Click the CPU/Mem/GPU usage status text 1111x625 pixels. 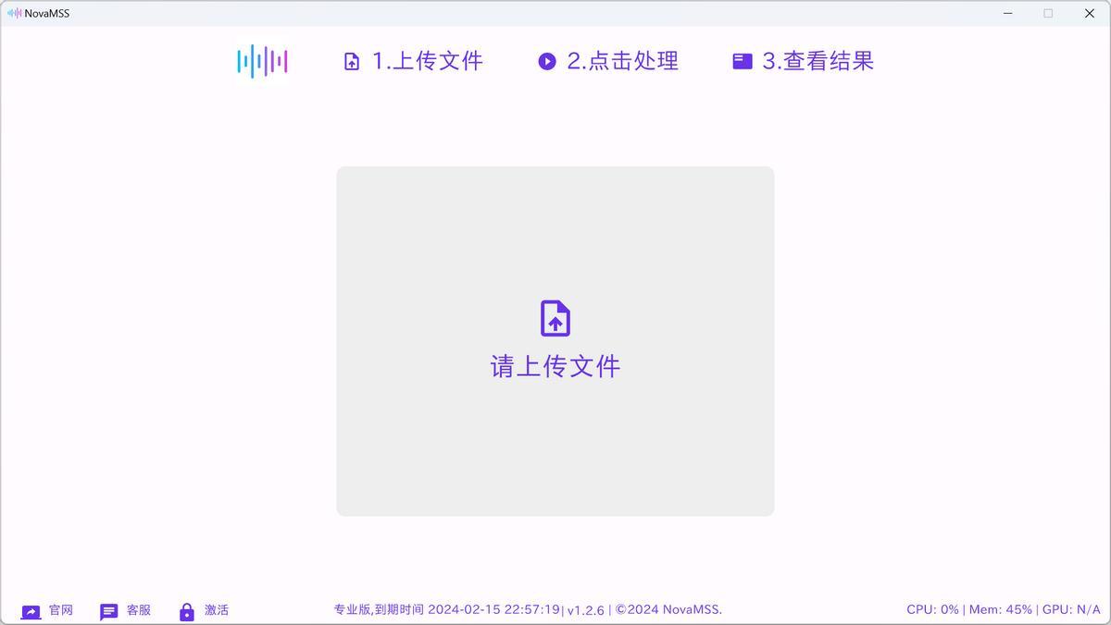pyautogui.click(x=1003, y=609)
